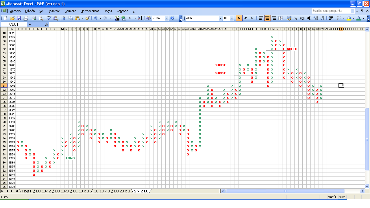Click the Escriba una pregunta help box

tap(331, 11)
